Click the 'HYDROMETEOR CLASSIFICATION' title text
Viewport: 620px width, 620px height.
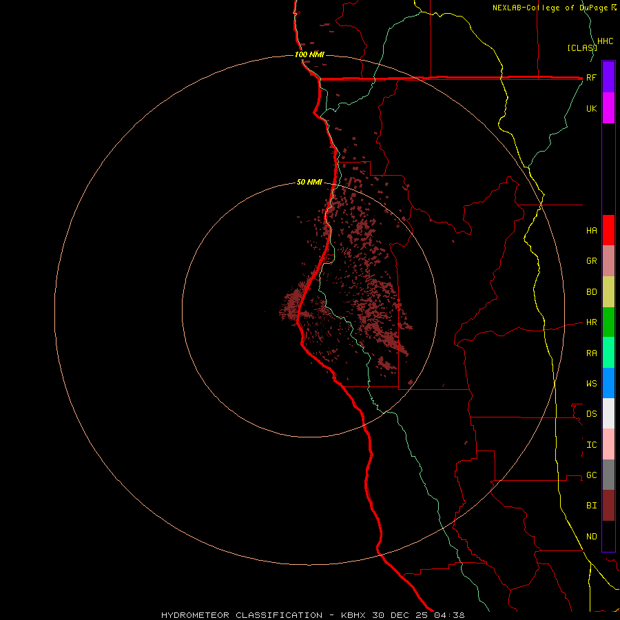tap(242, 615)
